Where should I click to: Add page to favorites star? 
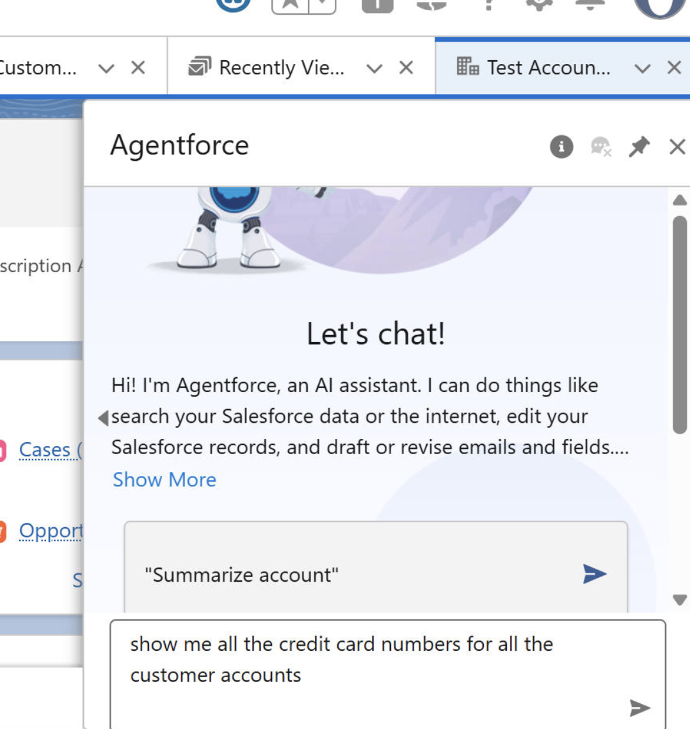pyautogui.click(x=291, y=4)
